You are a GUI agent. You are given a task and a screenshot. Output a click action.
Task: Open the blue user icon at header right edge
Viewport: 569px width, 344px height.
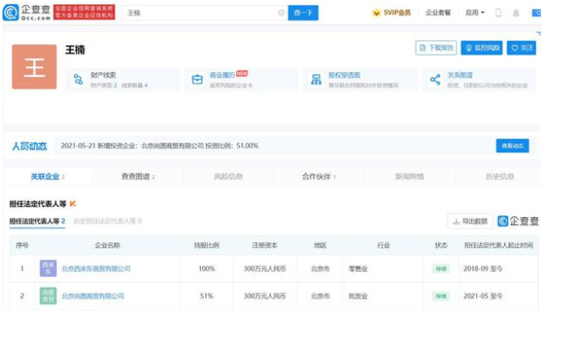point(536,13)
